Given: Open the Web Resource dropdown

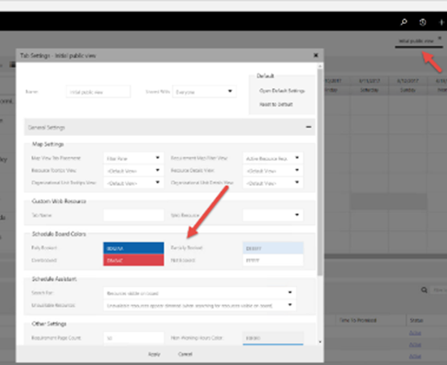Looking at the screenshot, I should (273, 215).
